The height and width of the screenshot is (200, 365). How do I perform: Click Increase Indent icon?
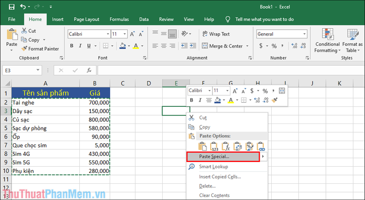[193, 46]
